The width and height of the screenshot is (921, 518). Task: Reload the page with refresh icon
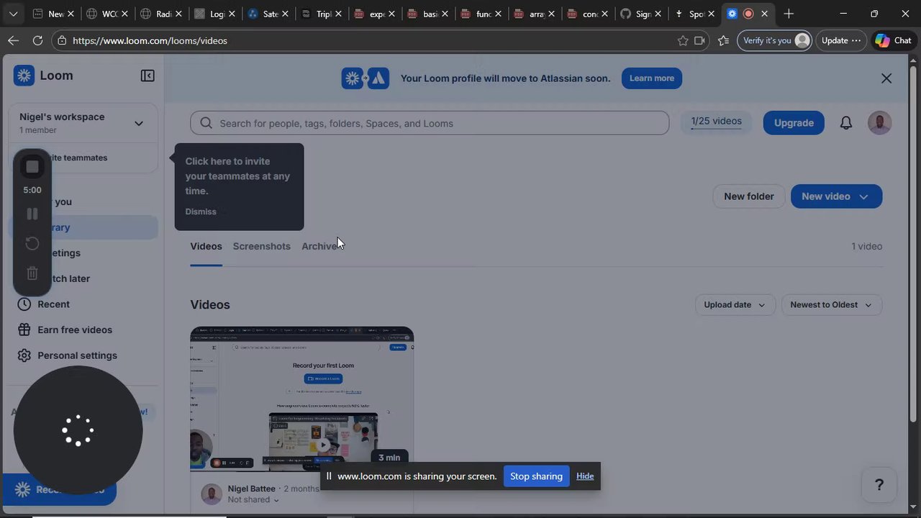click(x=37, y=40)
